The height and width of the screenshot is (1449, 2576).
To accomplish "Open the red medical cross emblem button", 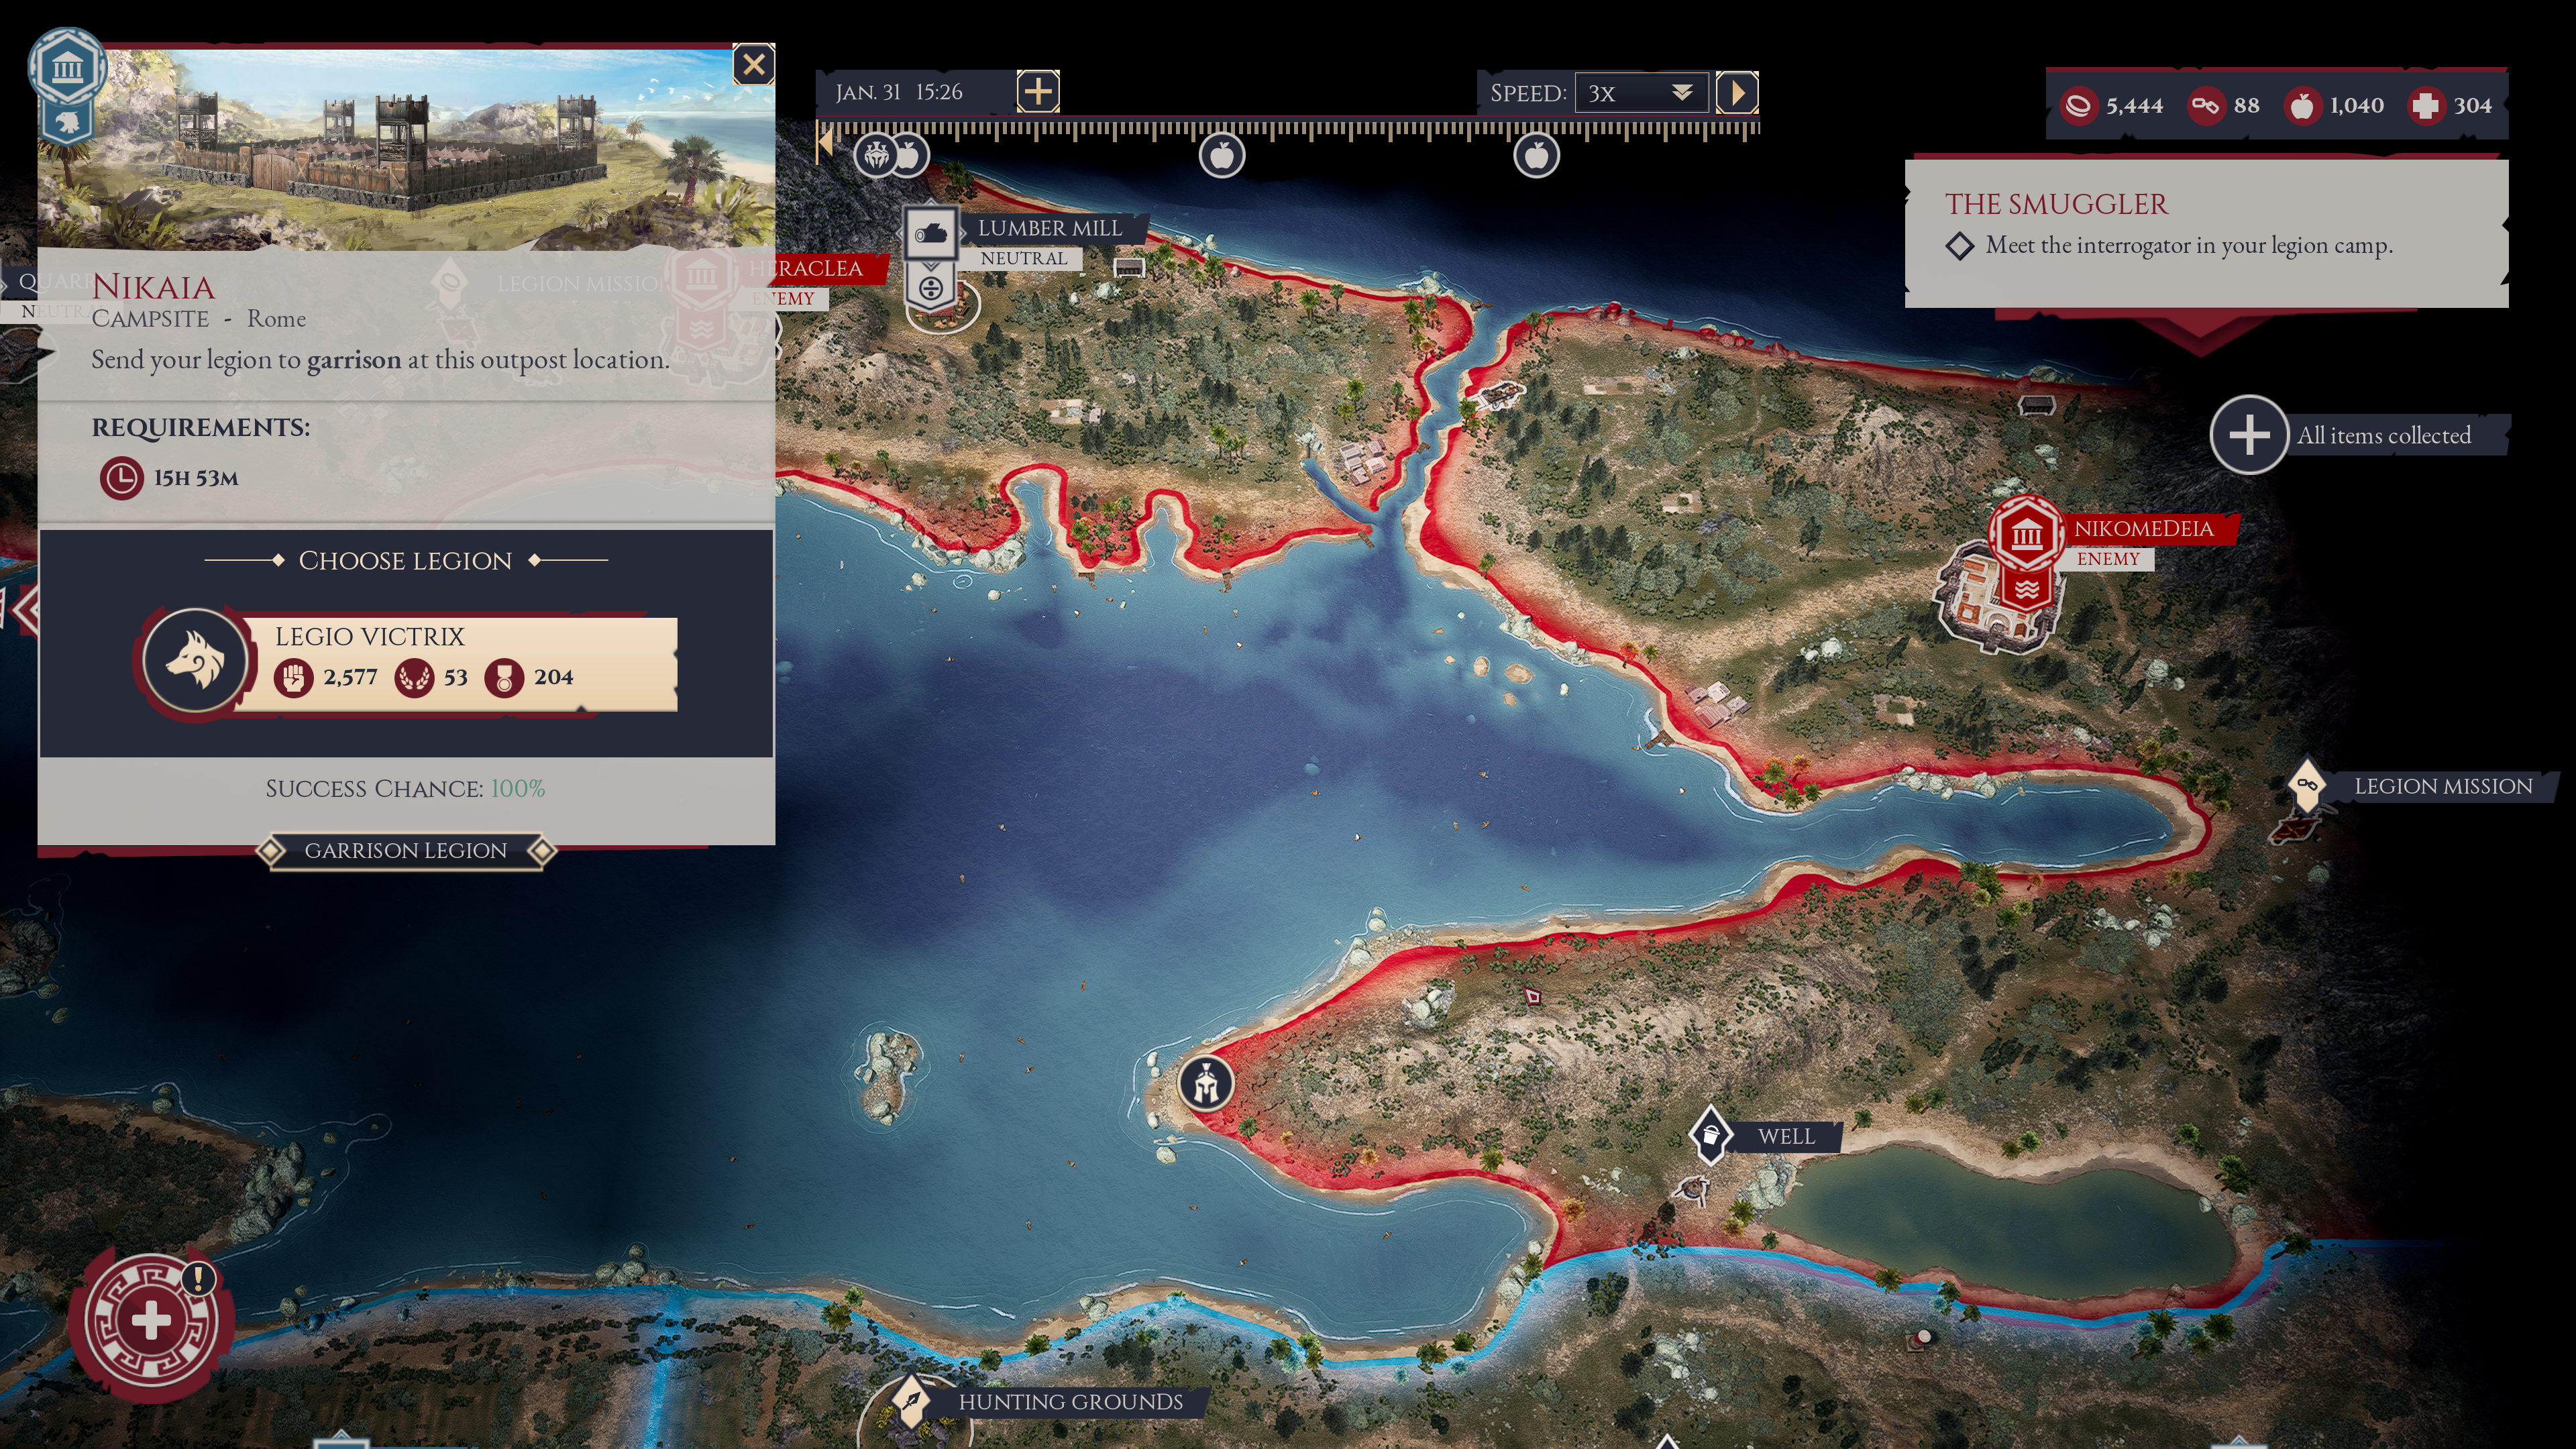I will (151, 1321).
